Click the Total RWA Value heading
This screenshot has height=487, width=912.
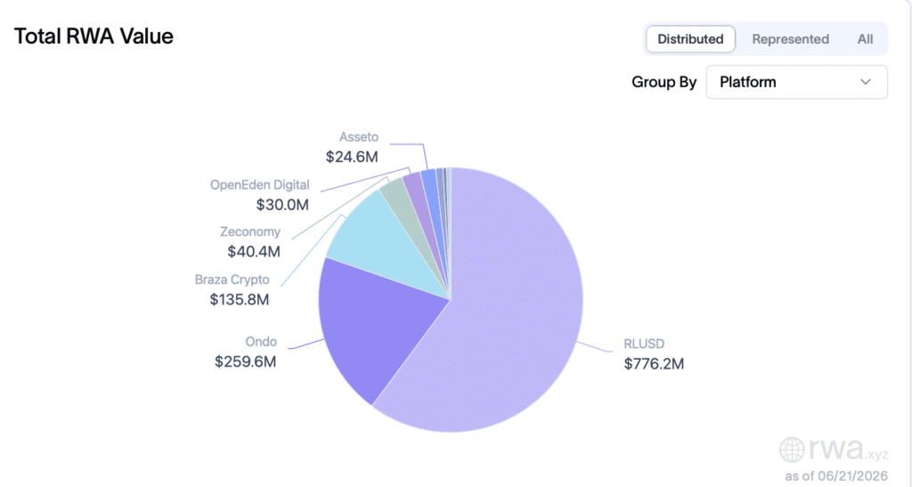click(x=94, y=36)
